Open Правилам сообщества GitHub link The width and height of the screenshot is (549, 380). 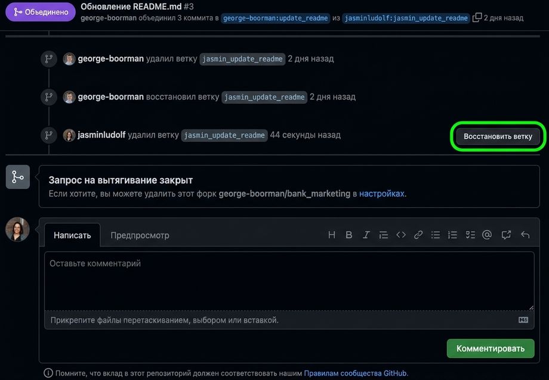coord(356,373)
